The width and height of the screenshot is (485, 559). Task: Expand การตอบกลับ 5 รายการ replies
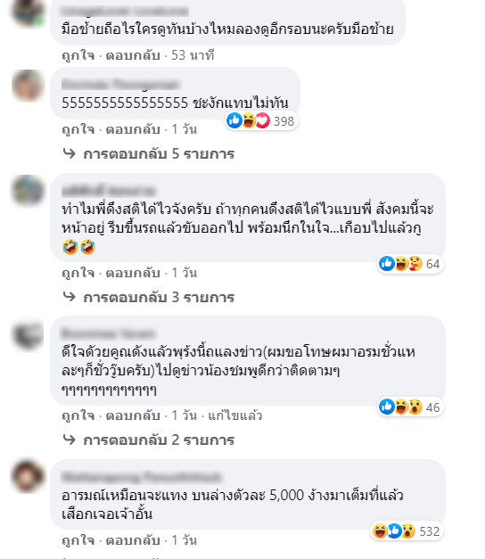pos(149,154)
